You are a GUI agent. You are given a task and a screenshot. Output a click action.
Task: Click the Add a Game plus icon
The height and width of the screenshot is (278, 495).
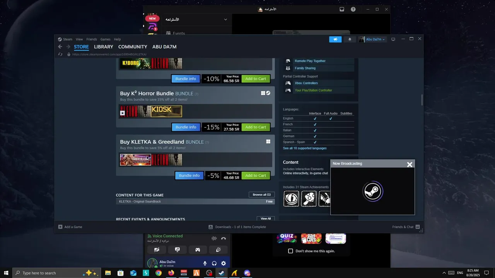click(60, 227)
